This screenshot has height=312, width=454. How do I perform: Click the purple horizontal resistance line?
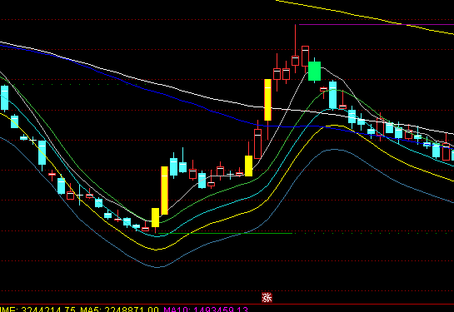tap(377, 25)
